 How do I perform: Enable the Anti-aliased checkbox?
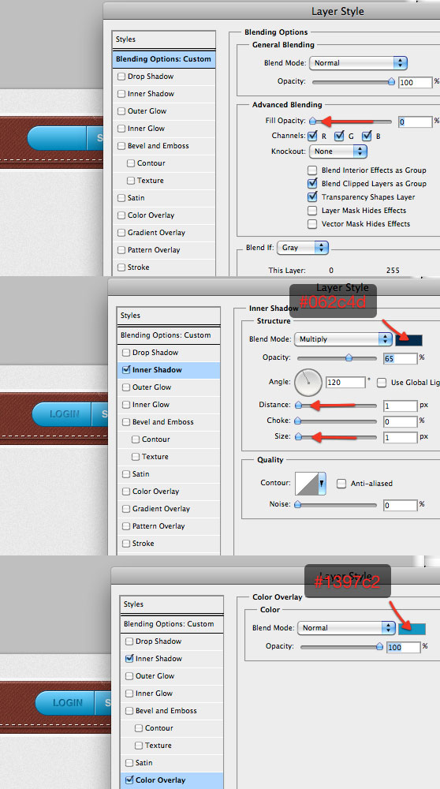[x=341, y=484]
